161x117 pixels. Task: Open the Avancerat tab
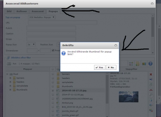pyautogui.click(x=37, y=11)
